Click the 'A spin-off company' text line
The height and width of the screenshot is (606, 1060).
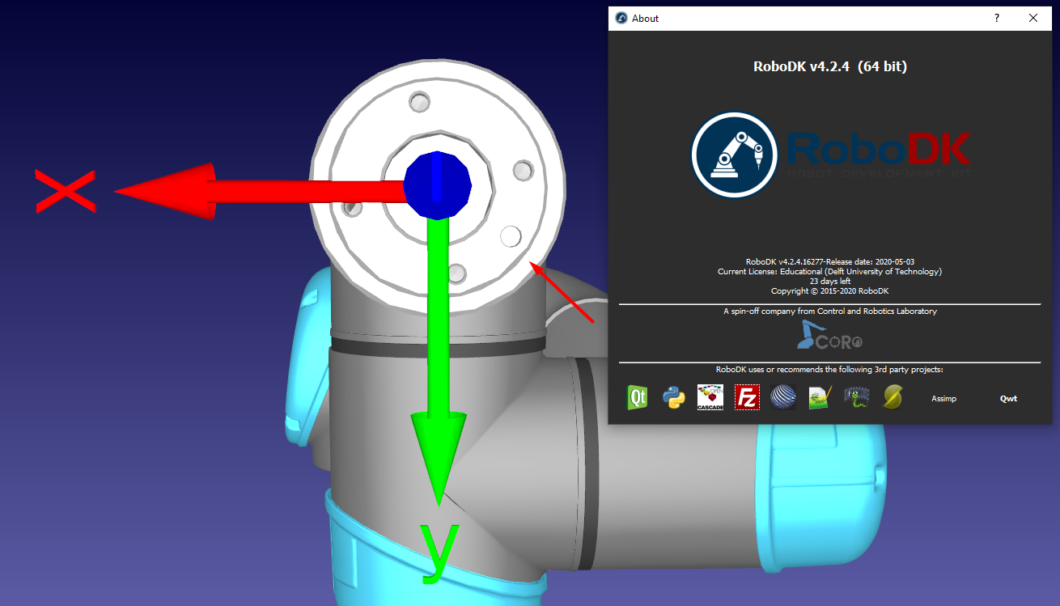[x=829, y=311]
